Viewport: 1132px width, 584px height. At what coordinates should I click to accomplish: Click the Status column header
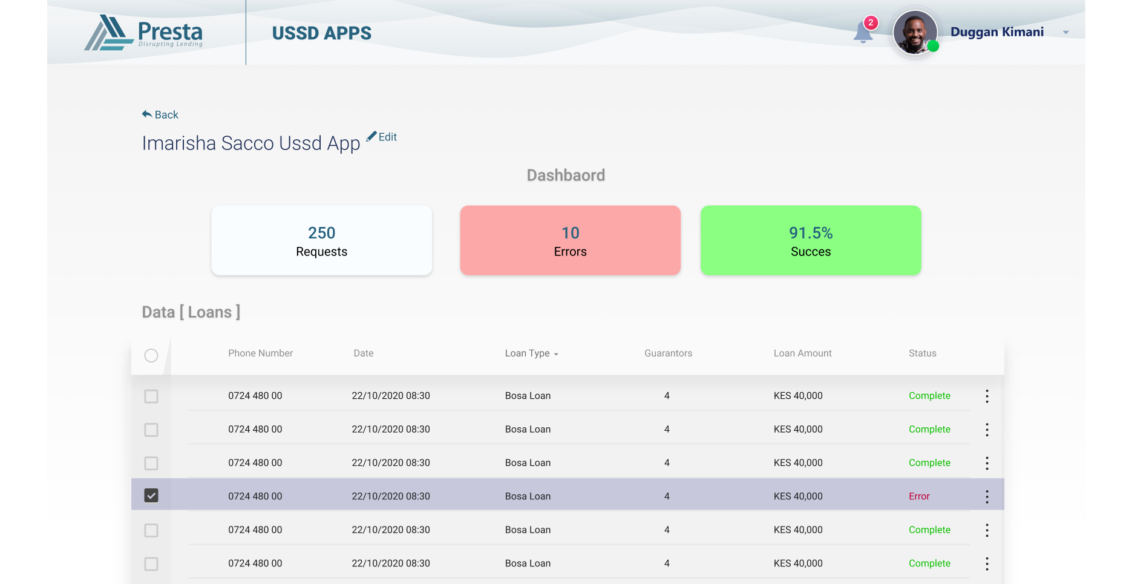pos(922,353)
